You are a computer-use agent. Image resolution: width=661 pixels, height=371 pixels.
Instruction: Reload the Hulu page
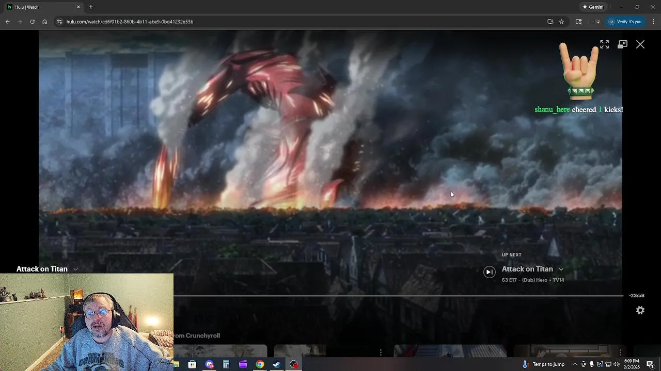[32, 22]
